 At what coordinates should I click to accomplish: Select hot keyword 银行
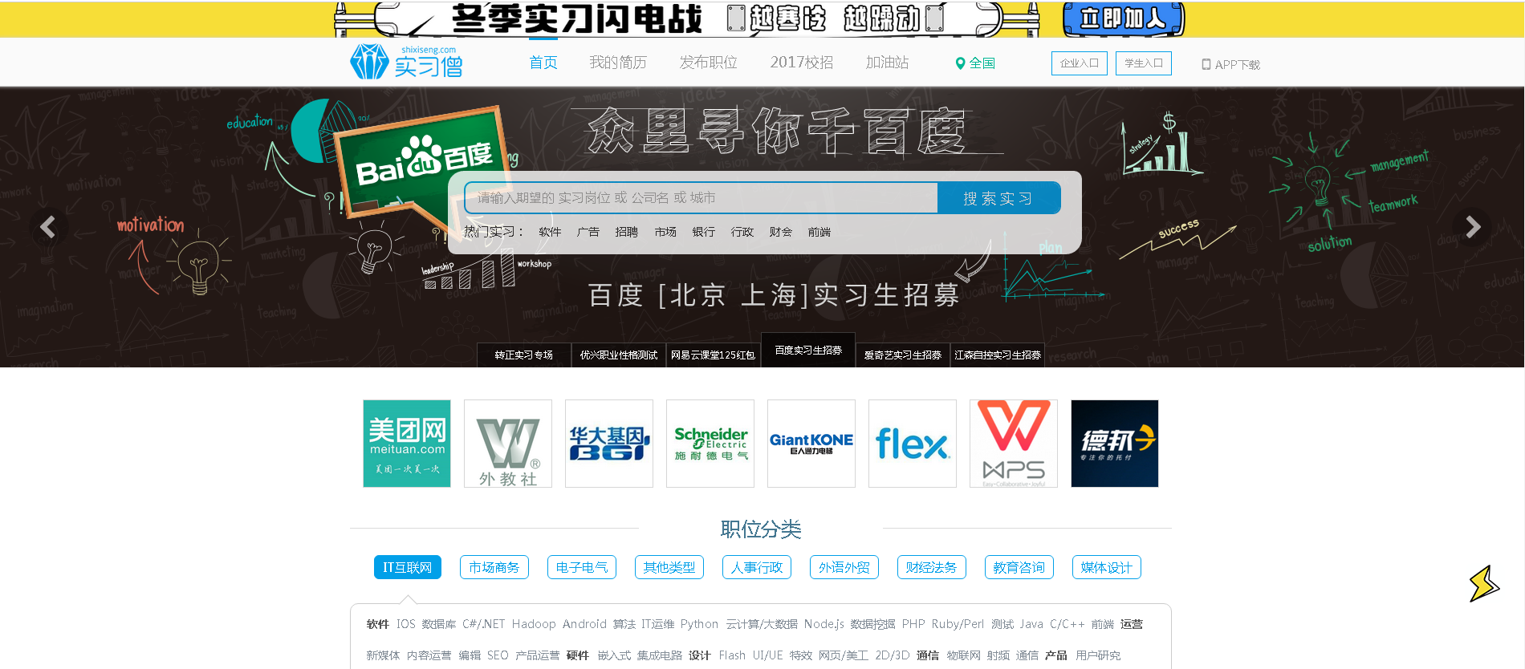pyautogui.click(x=704, y=232)
